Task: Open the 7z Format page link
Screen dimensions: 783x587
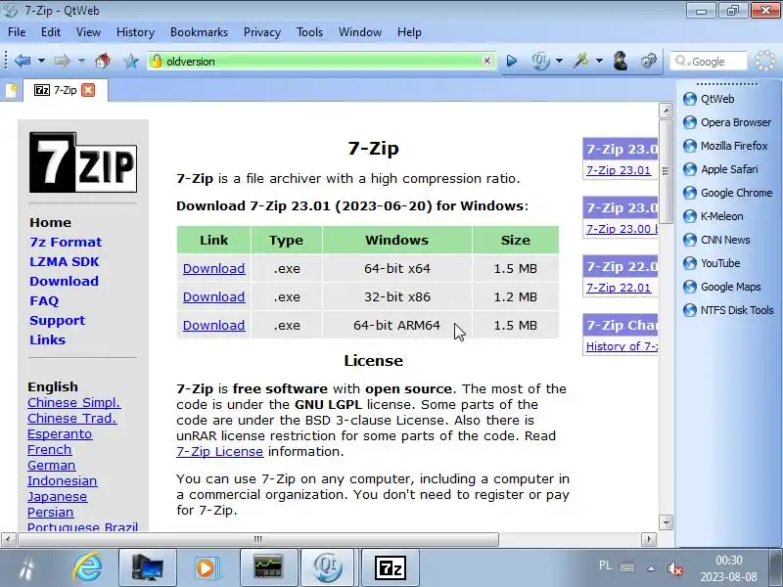Action: (66, 242)
